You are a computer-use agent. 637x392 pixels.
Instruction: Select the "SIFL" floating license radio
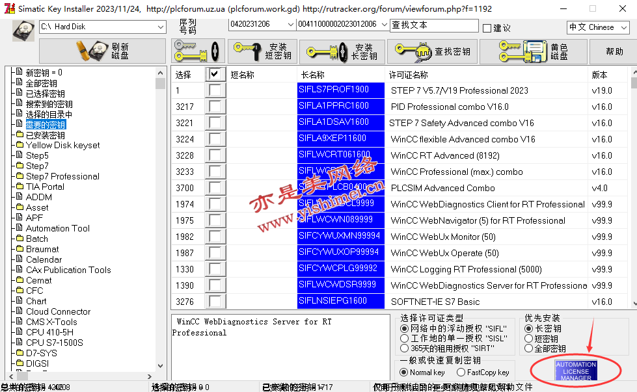click(404, 328)
